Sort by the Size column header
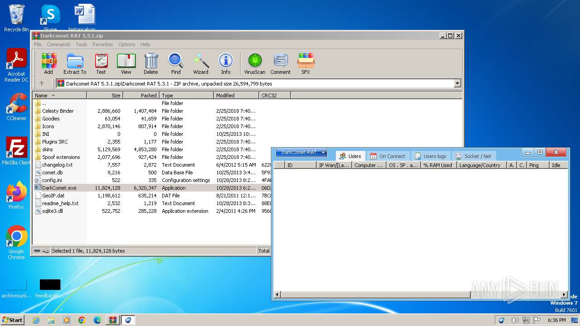 [105, 96]
